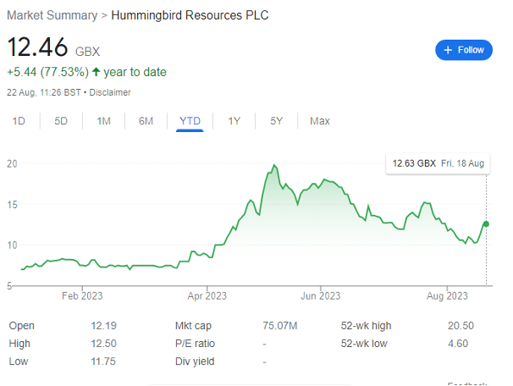Click the 52-wk high value 20.50

[461, 326]
